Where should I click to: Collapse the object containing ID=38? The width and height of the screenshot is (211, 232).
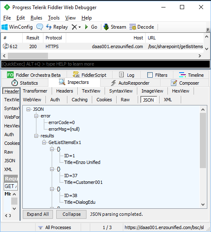point(52,189)
